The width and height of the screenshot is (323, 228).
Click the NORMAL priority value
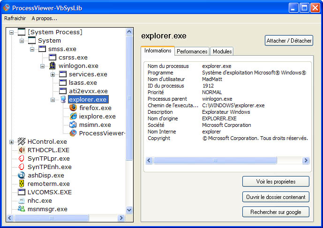[212, 92]
